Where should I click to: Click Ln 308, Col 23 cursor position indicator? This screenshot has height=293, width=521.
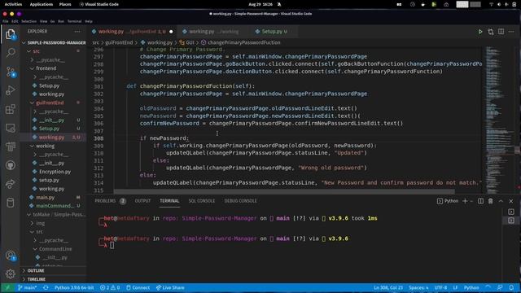(x=387, y=287)
